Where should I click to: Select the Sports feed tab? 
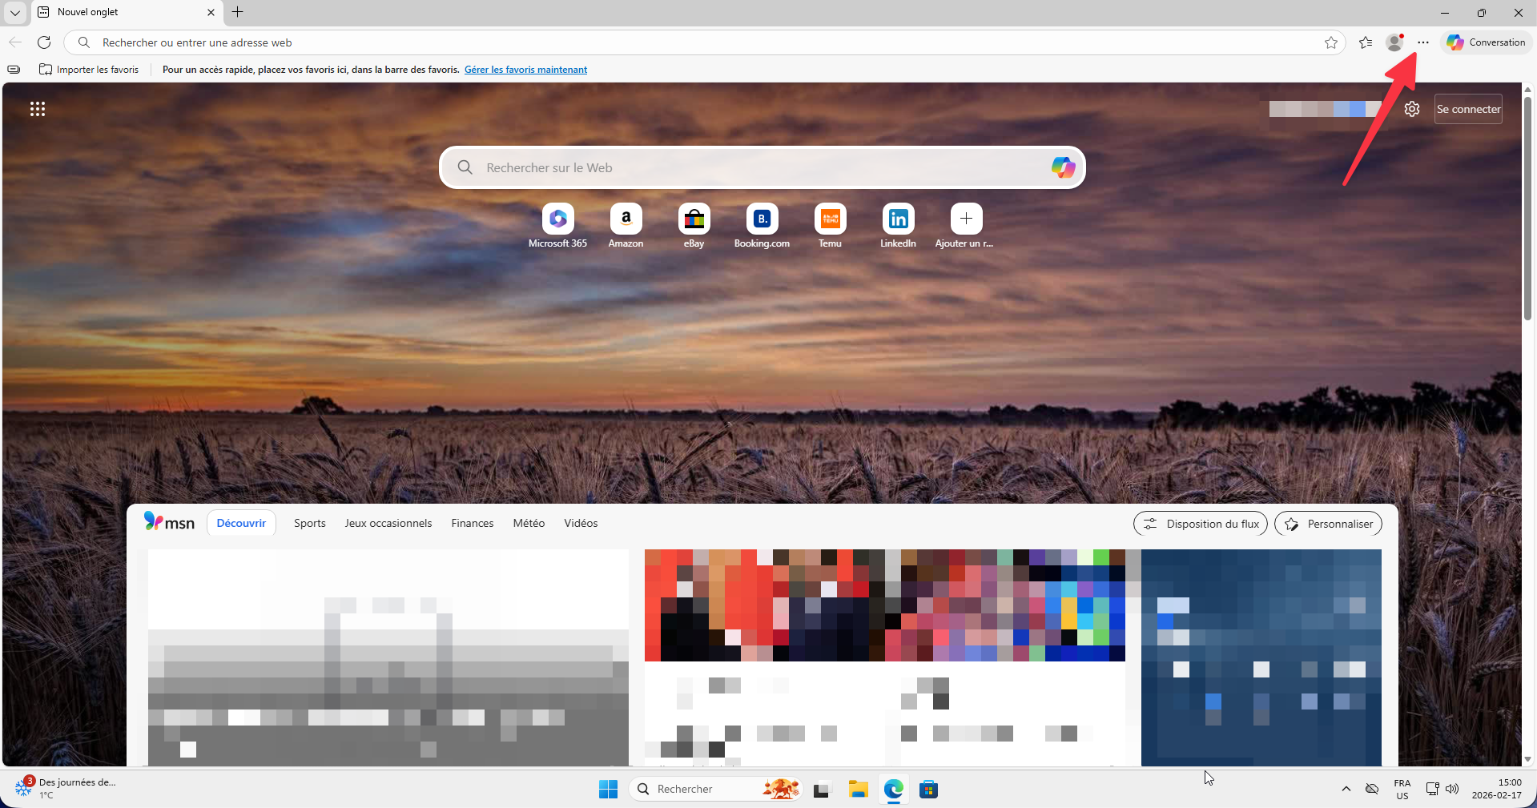point(310,523)
